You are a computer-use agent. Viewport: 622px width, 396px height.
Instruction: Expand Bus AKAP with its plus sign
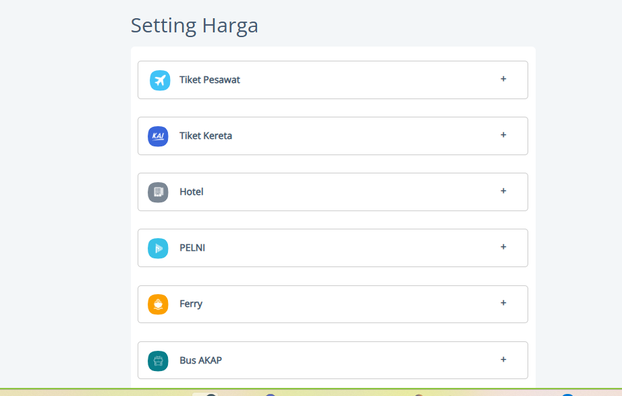(x=503, y=360)
